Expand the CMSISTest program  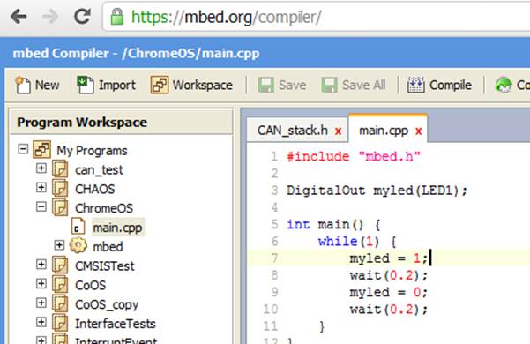coord(41,265)
